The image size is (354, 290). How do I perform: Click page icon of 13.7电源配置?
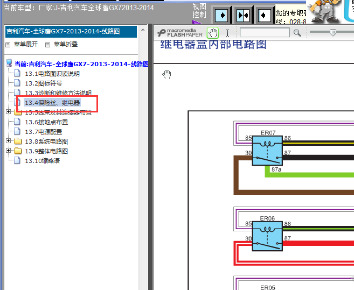17,131
